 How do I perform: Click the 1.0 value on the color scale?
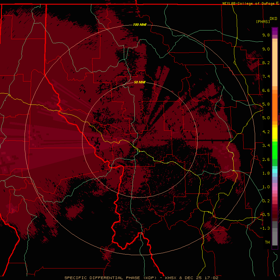266,187
